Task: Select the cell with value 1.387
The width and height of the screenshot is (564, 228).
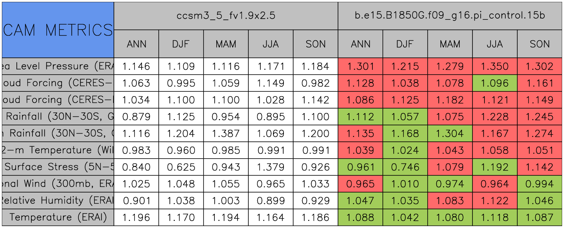Action: point(226,134)
